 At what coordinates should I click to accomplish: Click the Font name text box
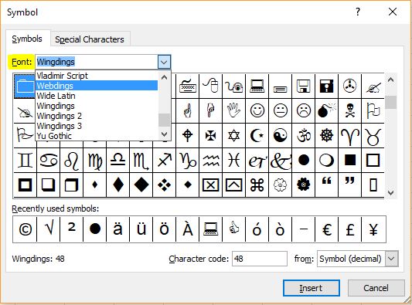point(97,62)
